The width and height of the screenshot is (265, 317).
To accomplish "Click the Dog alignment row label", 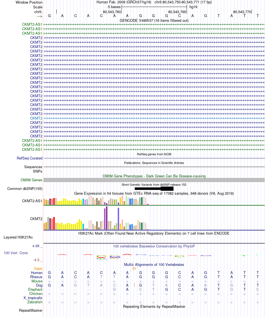I will 39,285.
